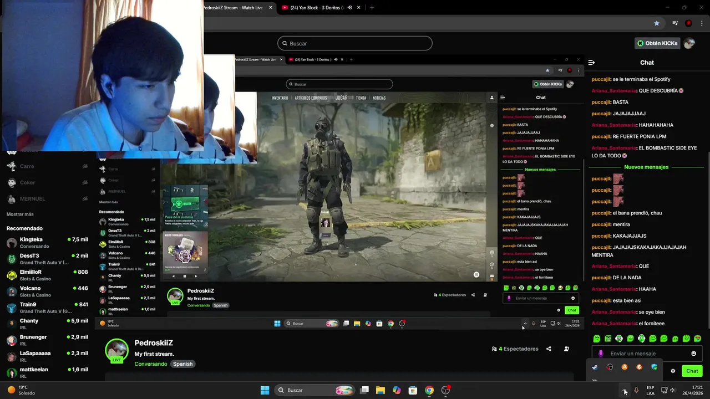710x399 pixels.
Task: Open followed channel Carre
Action: [47, 166]
